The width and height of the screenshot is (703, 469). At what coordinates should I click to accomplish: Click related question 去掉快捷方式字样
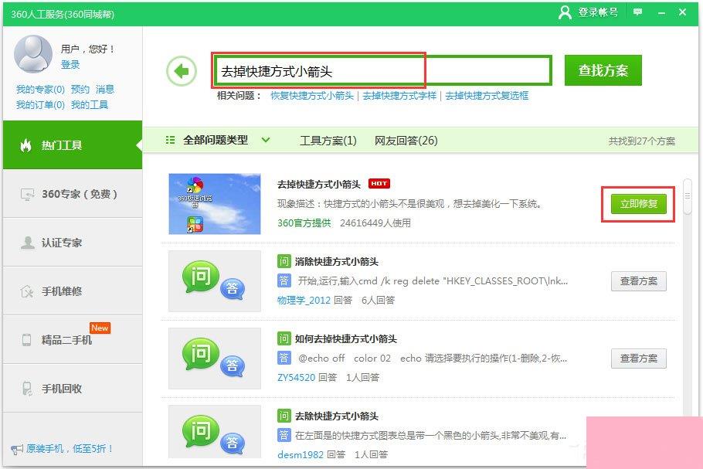click(399, 96)
